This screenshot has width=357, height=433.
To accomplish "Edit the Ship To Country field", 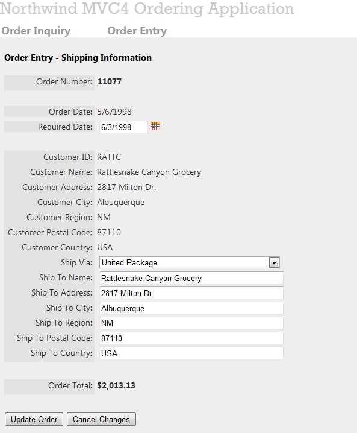I will pos(191,353).
